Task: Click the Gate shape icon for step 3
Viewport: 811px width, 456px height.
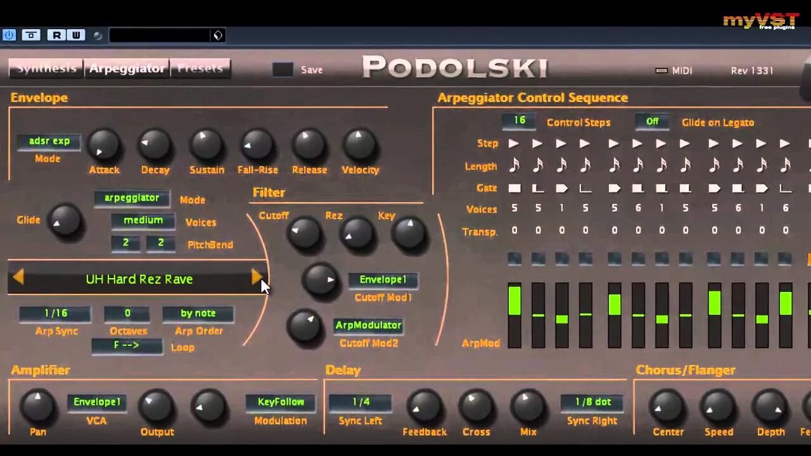Action: pos(561,188)
